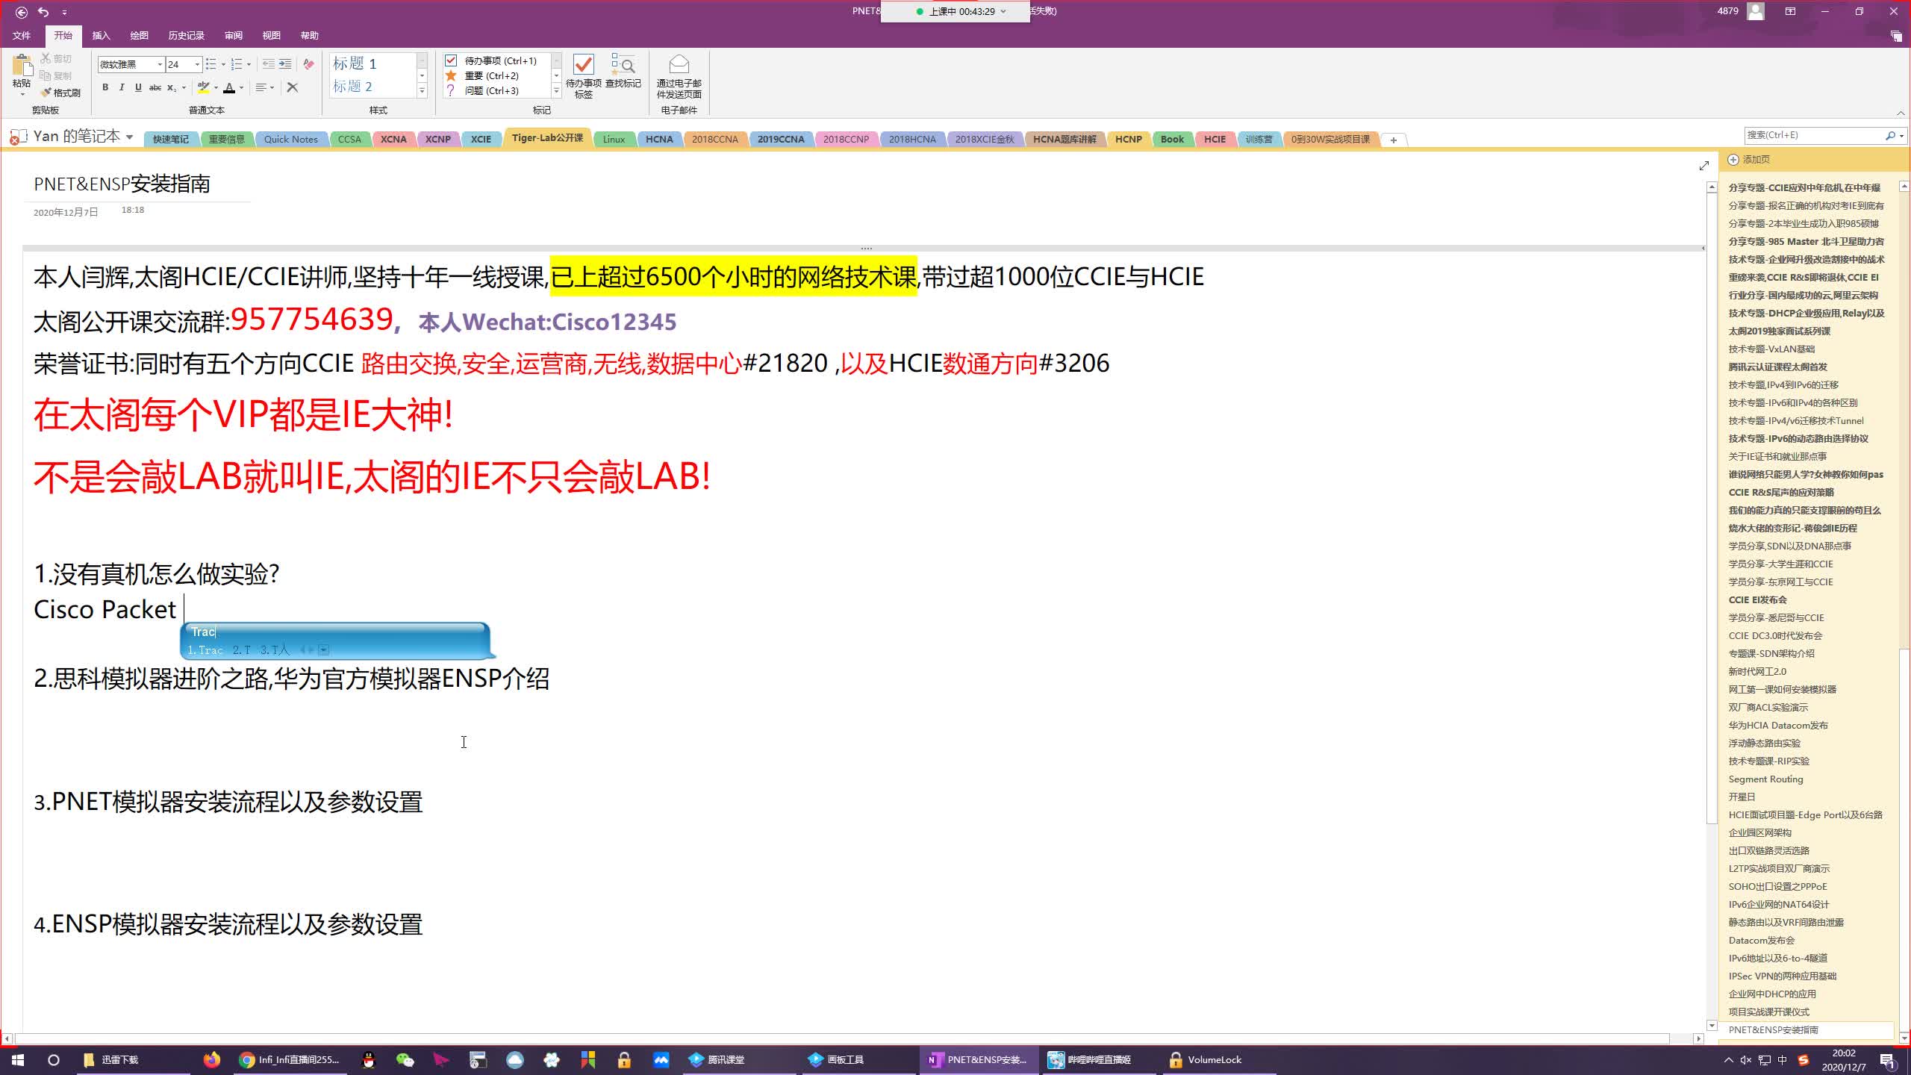
Task: Expand the page to full view
Action: click(1703, 165)
